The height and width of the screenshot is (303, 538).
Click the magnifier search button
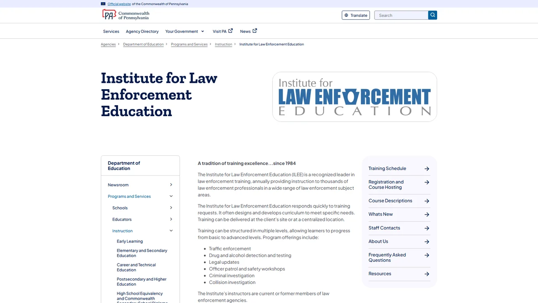point(433,15)
